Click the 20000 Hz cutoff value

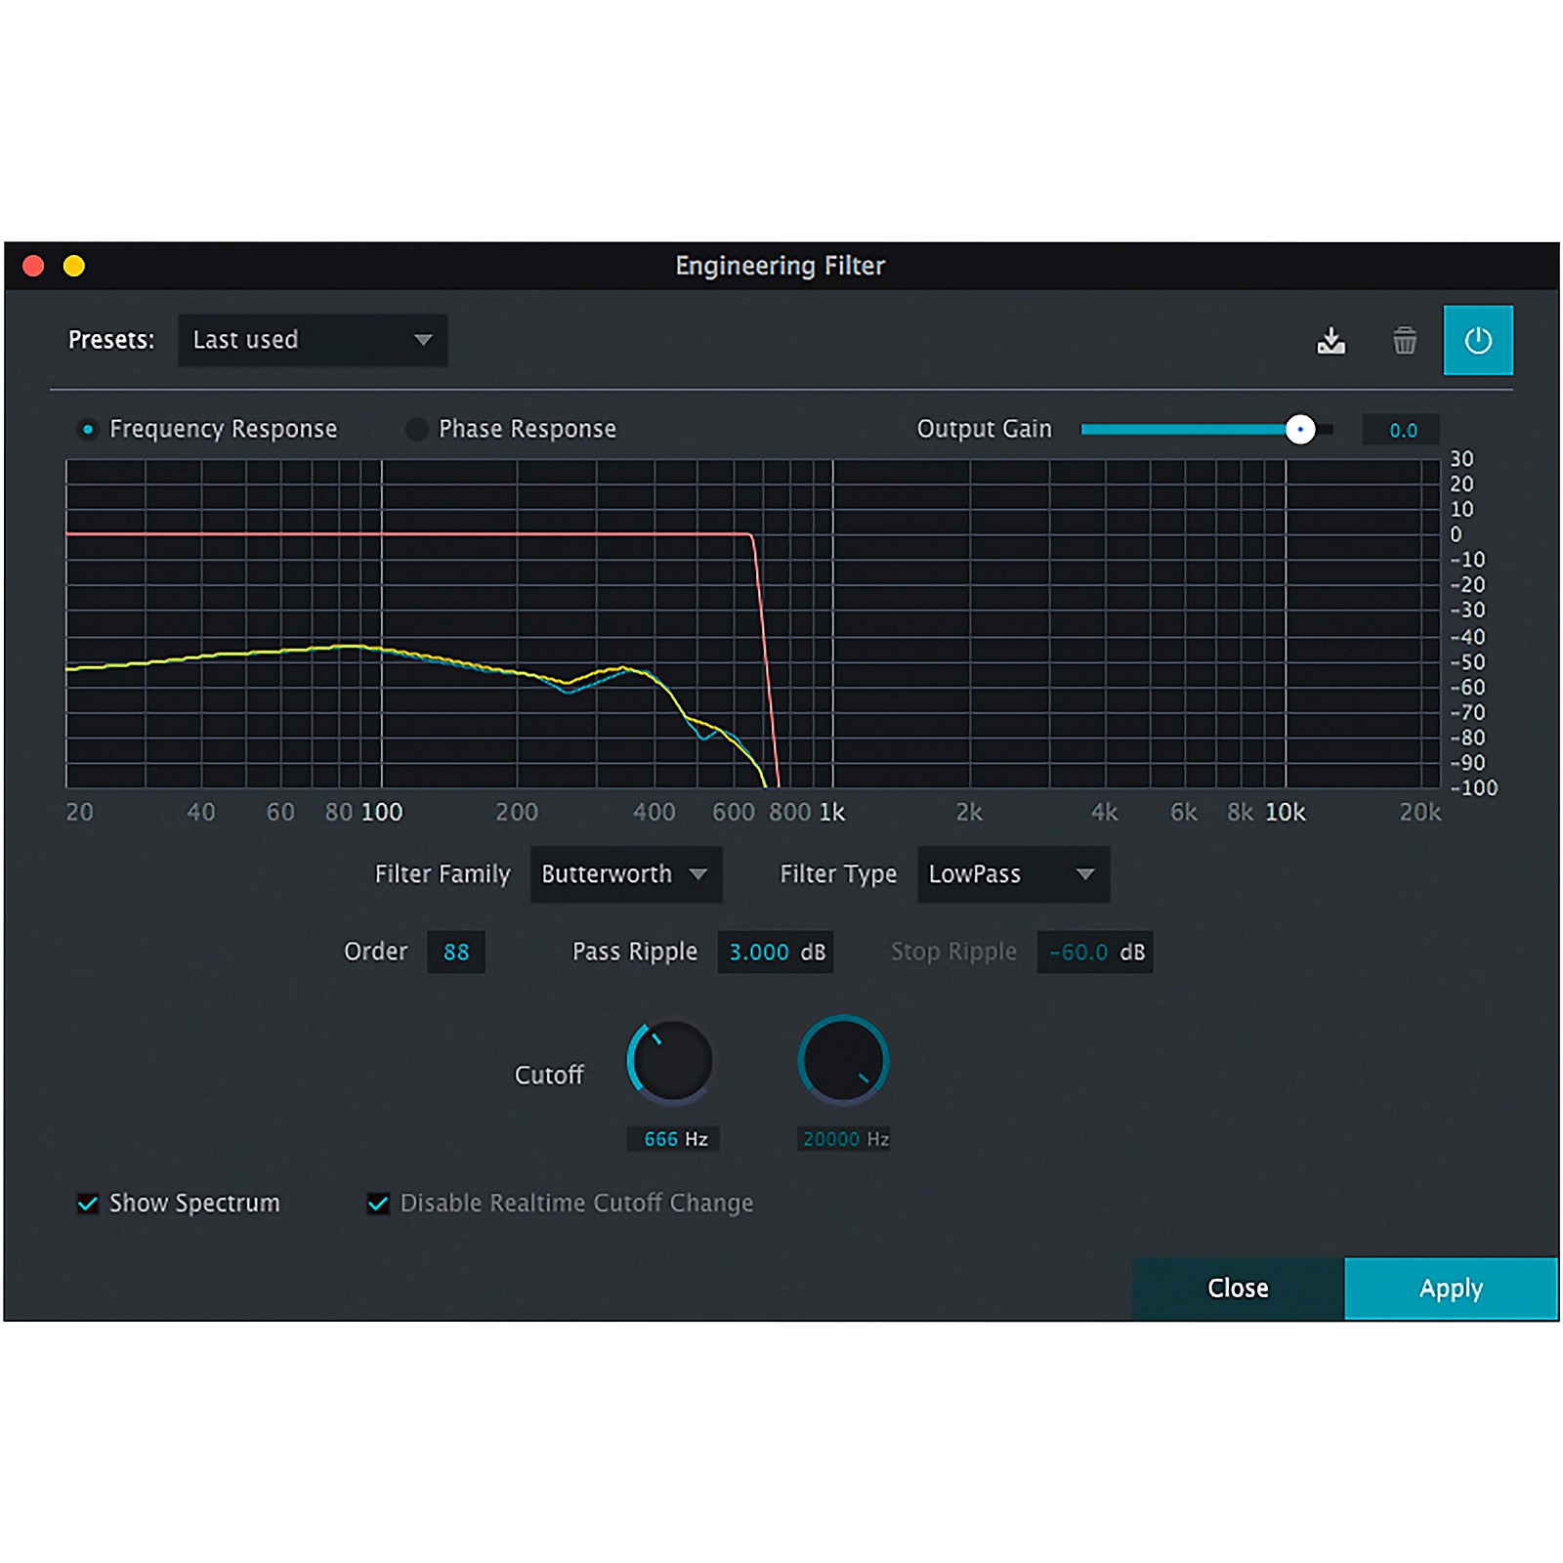pos(844,1137)
